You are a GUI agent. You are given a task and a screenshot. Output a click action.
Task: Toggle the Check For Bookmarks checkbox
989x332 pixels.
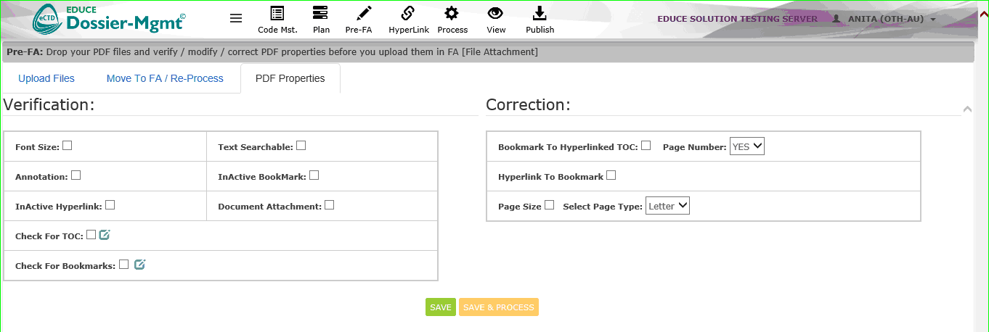pyautogui.click(x=123, y=265)
